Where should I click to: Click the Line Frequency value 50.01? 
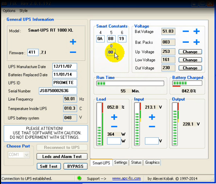(x=70, y=99)
